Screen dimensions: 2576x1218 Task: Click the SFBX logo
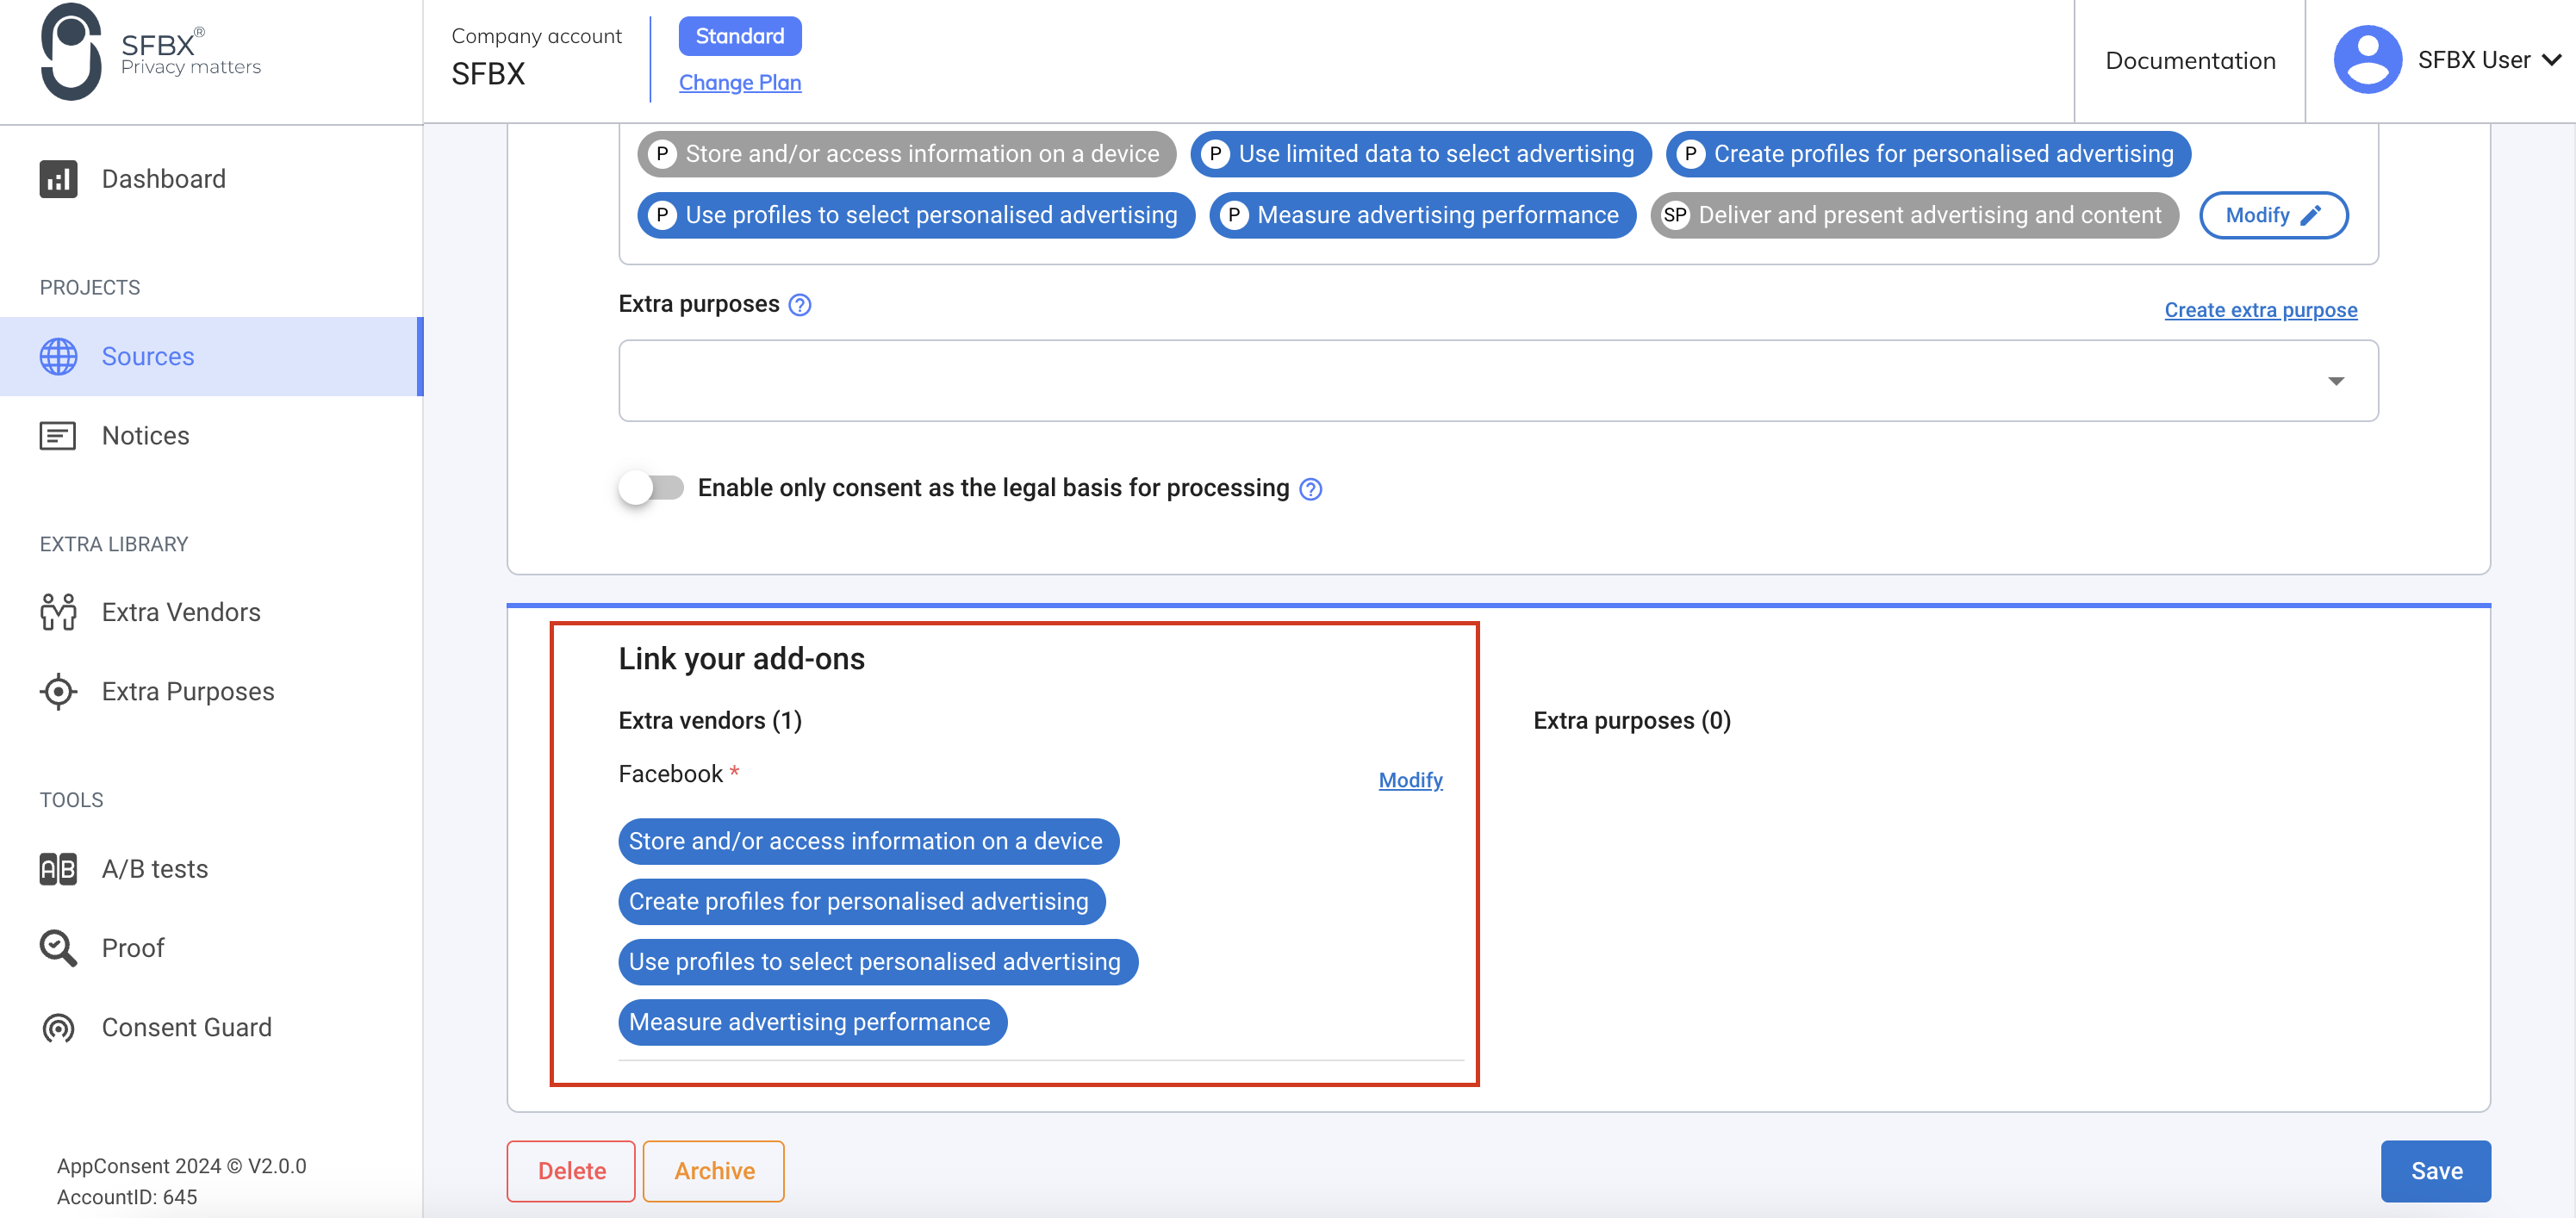150,54
